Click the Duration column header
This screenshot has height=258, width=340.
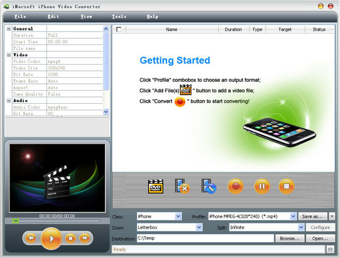[x=233, y=29]
